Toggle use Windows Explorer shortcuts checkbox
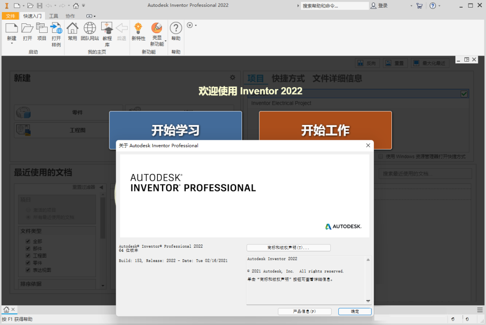Viewport: 486px width, 325px height. [381, 156]
